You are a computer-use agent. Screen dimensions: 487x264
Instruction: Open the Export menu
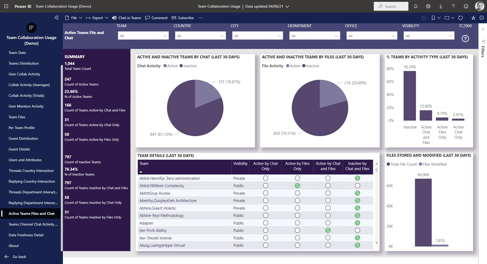click(97, 18)
